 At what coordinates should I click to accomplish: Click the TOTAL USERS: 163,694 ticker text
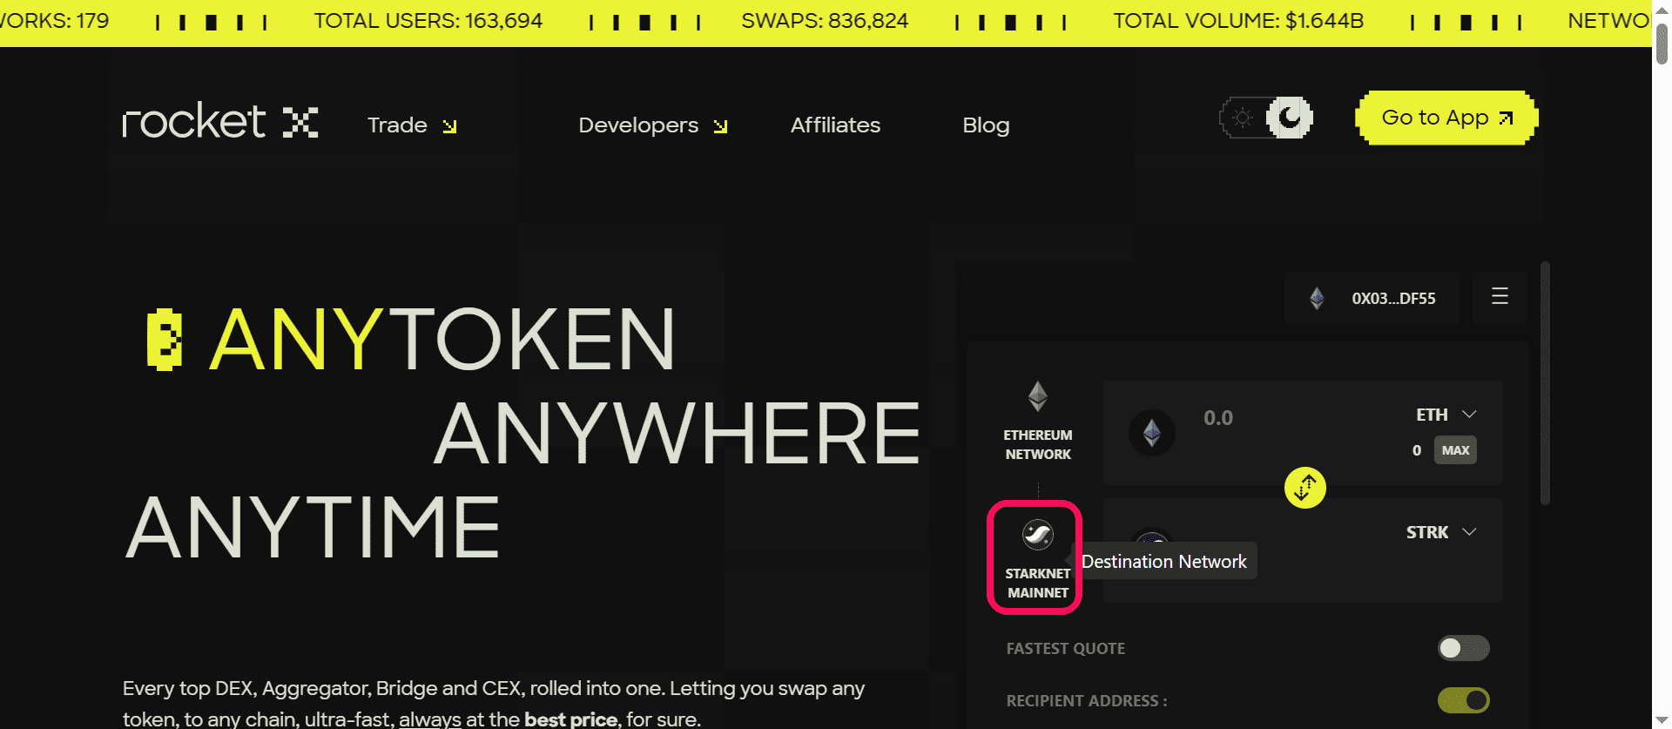[428, 21]
